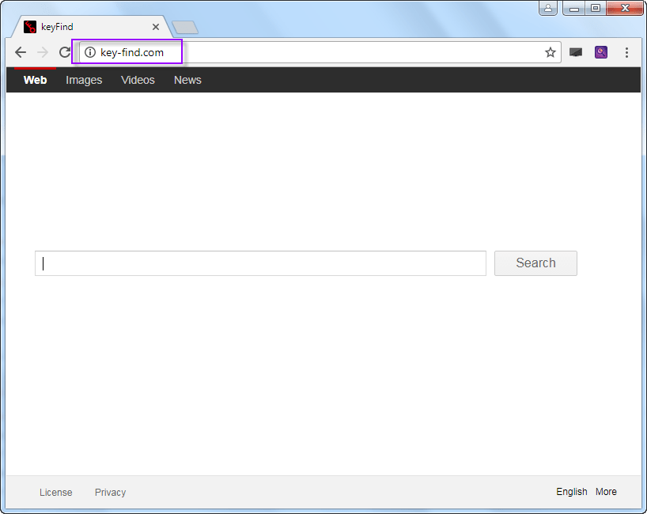The image size is (647, 514).
Task: Open the Privacy link in the footer
Action: pyautogui.click(x=110, y=492)
